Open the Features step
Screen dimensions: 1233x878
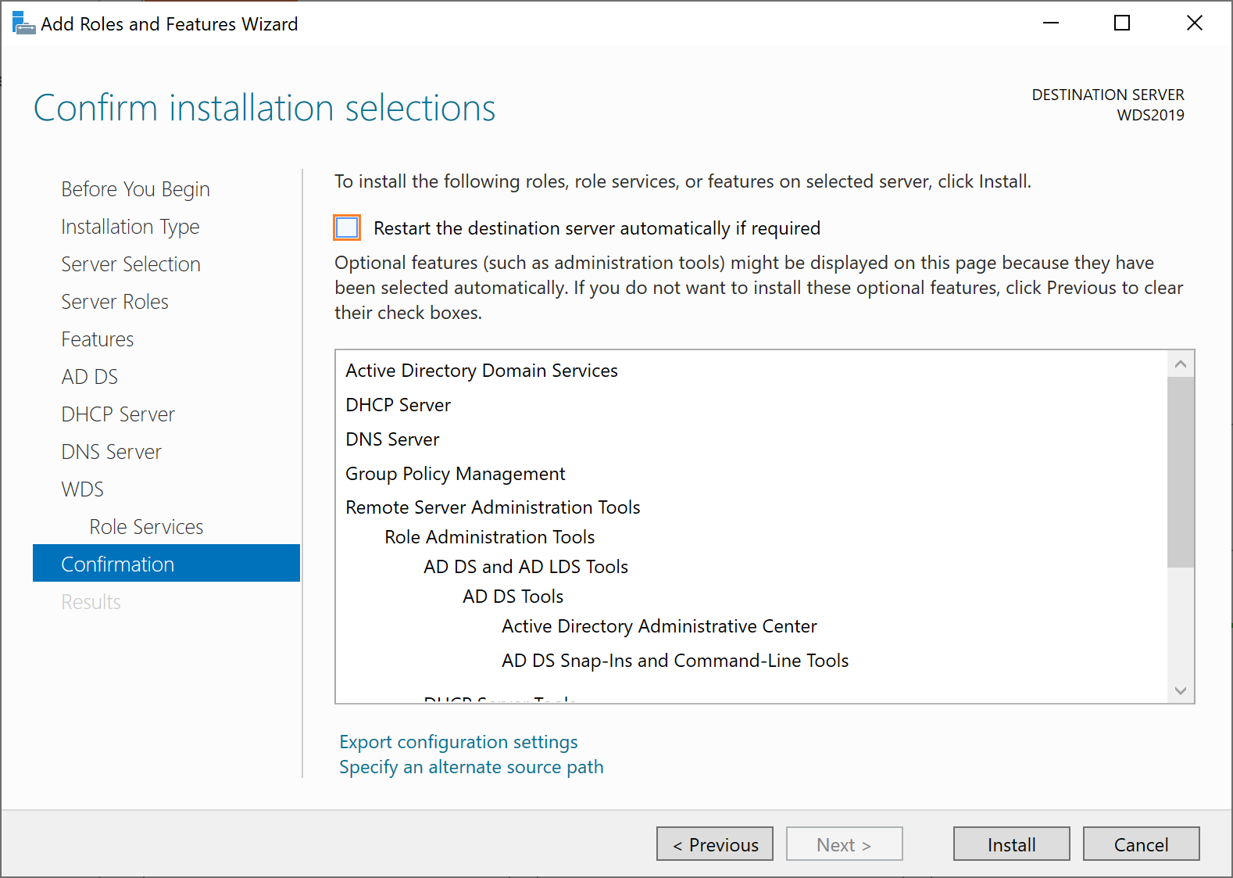click(x=98, y=339)
